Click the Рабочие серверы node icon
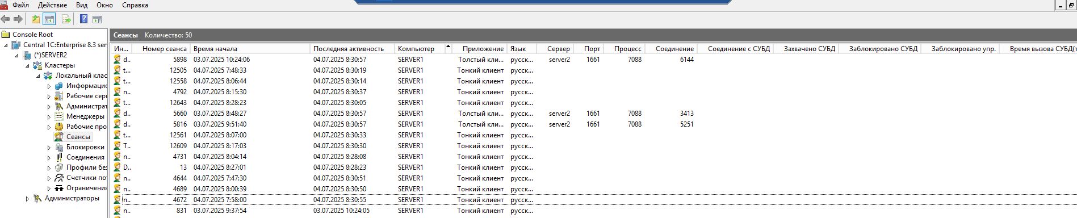The width and height of the screenshot is (1077, 218). [x=59, y=96]
